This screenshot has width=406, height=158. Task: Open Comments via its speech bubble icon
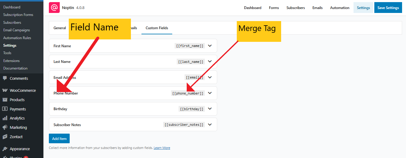pos(5,78)
